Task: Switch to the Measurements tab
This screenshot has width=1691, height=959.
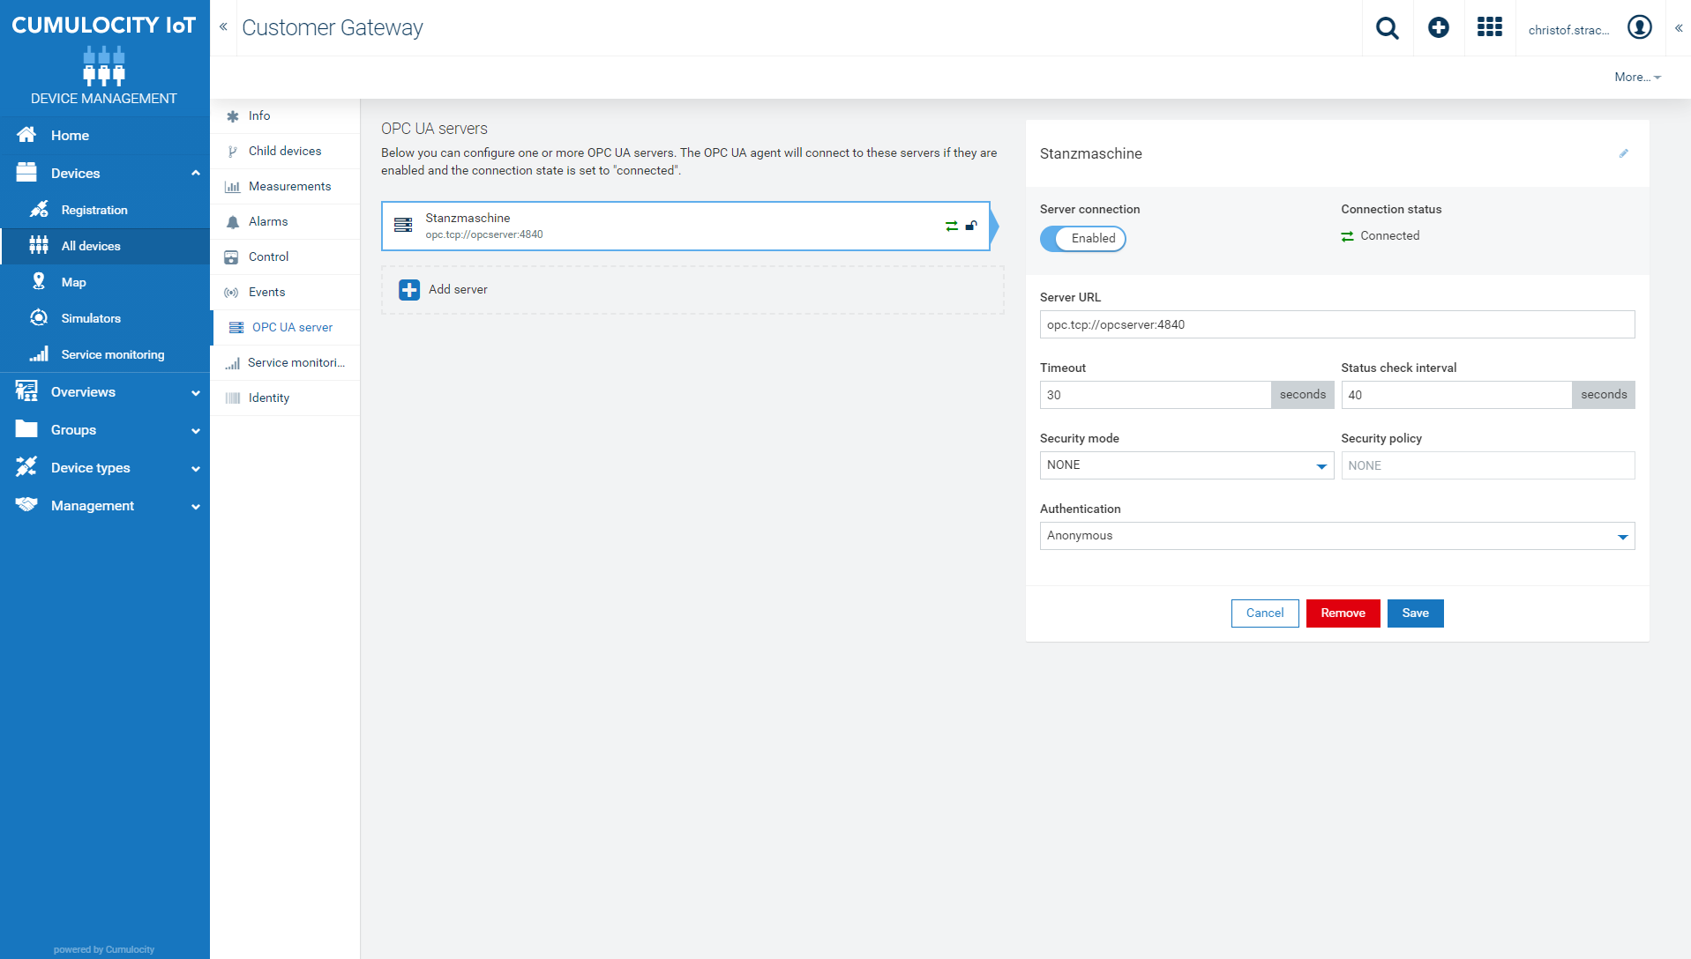Action: point(286,186)
